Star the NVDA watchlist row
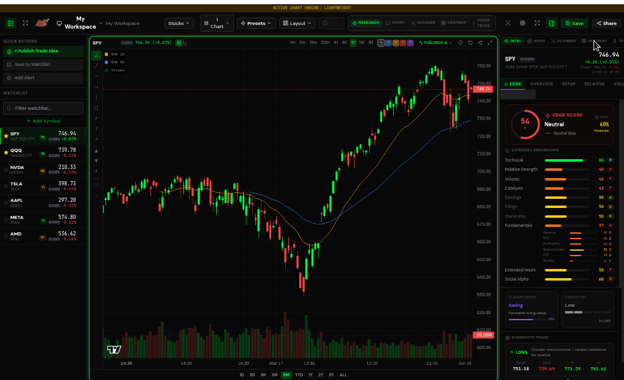This screenshot has height=380, width=624. (6, 170)
